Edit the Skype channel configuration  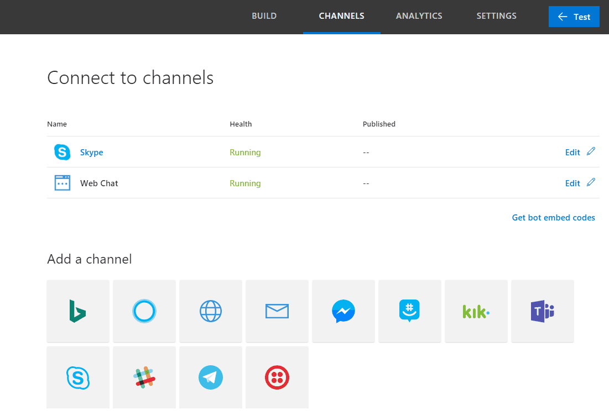coord(572,153)
